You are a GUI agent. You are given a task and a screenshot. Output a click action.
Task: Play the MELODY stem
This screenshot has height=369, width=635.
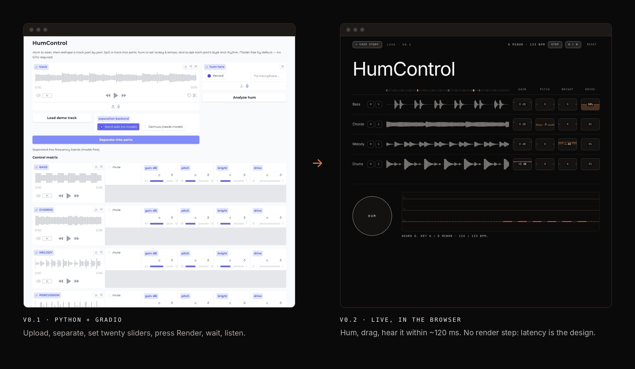point(69,281)
